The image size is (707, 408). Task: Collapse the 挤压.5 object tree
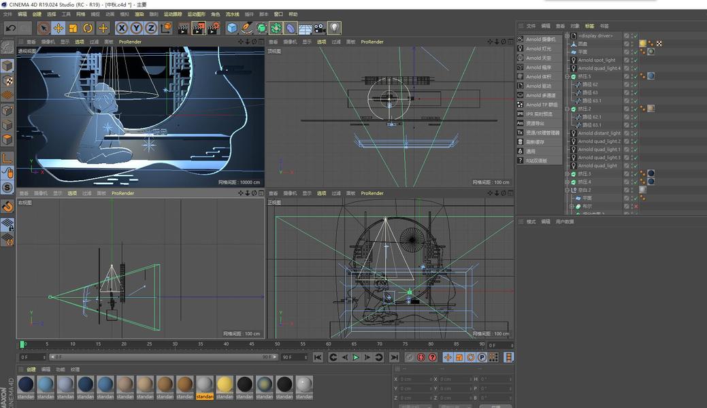[568, 76]
